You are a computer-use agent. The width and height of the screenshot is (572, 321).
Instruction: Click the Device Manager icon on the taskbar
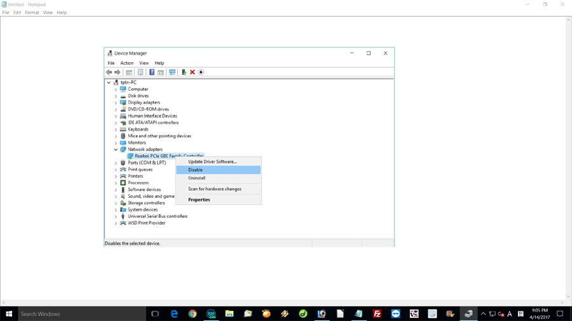point(469,314)
